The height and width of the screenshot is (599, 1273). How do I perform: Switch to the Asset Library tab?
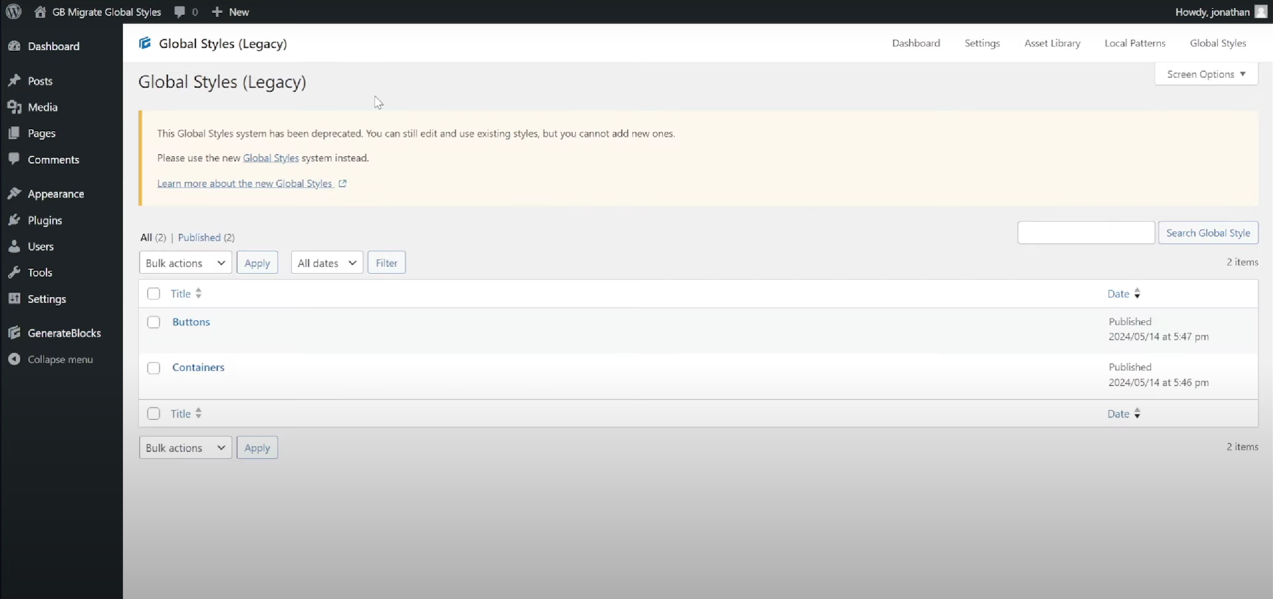(1052, 43)
